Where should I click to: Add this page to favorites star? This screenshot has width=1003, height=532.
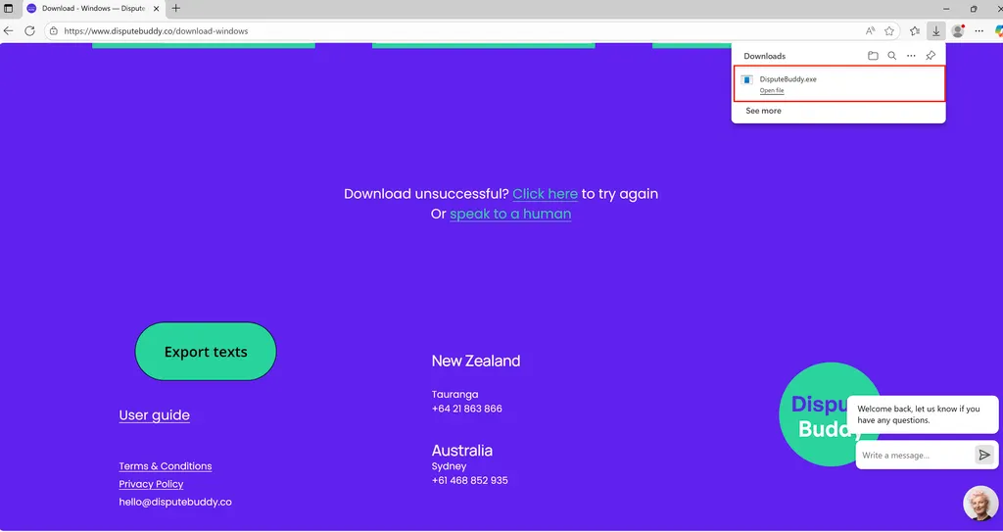(889, 30)
